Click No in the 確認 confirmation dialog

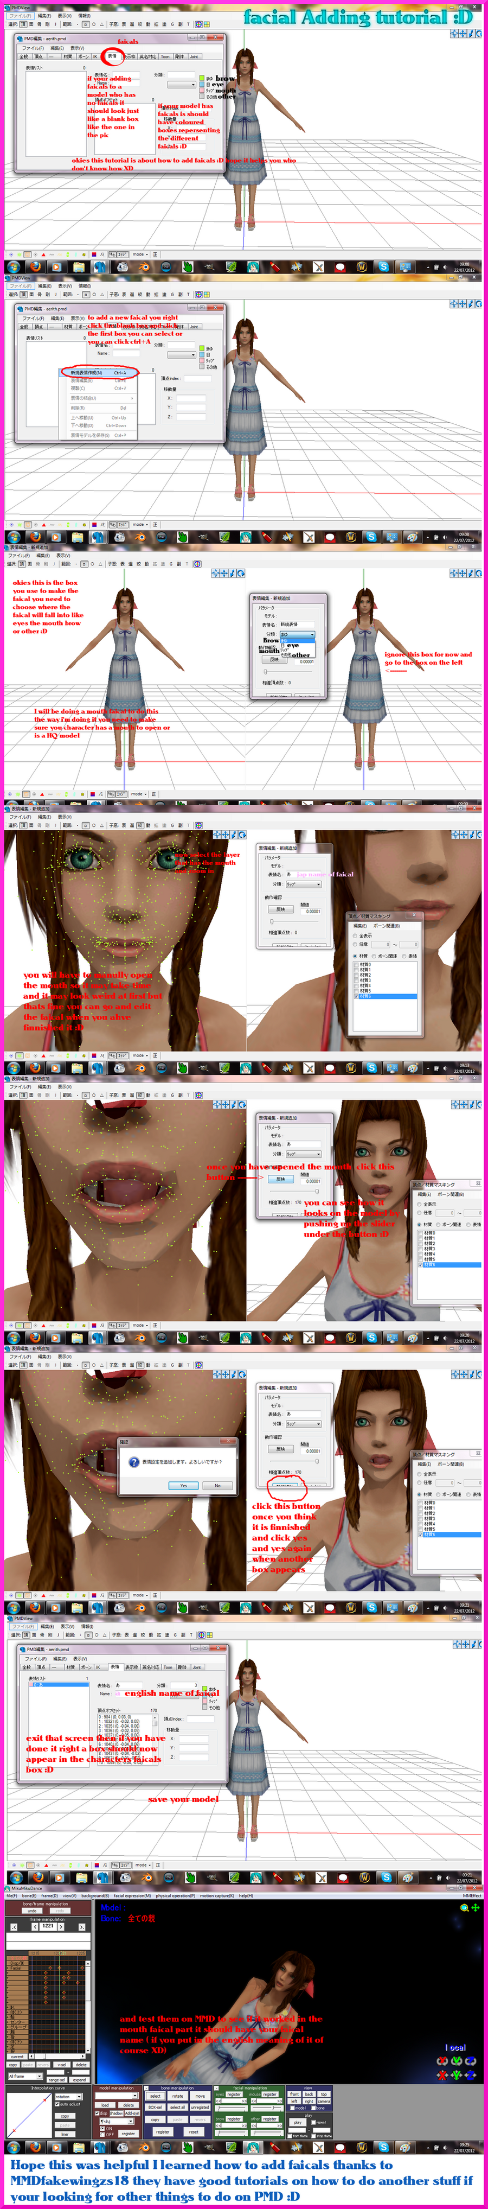point(217,1485)
